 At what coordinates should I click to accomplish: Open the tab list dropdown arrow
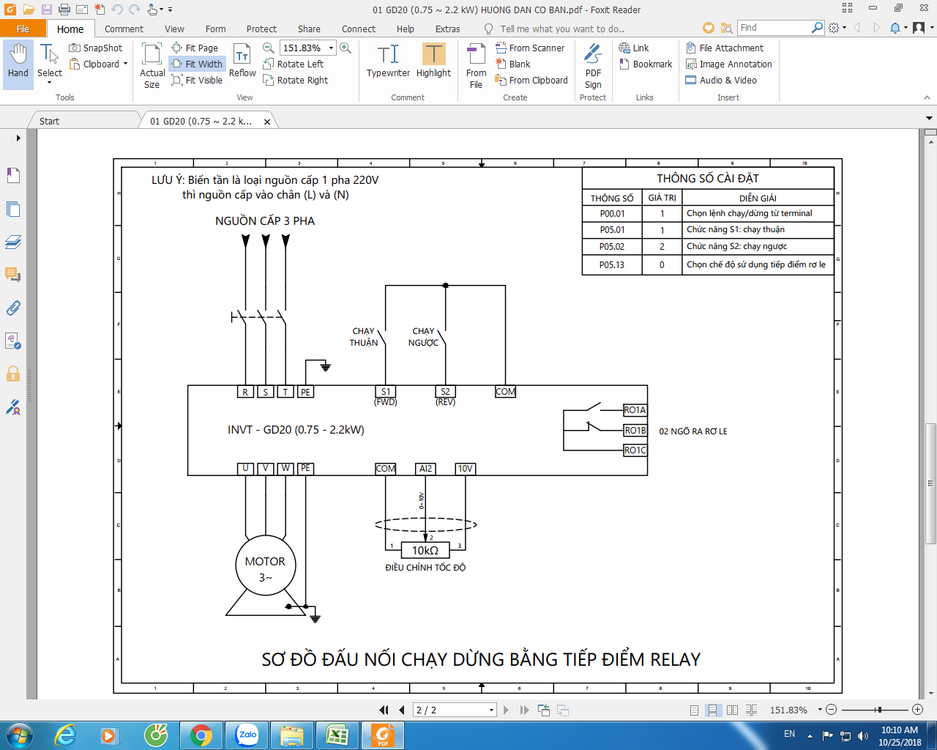click(x=930, y=118)
